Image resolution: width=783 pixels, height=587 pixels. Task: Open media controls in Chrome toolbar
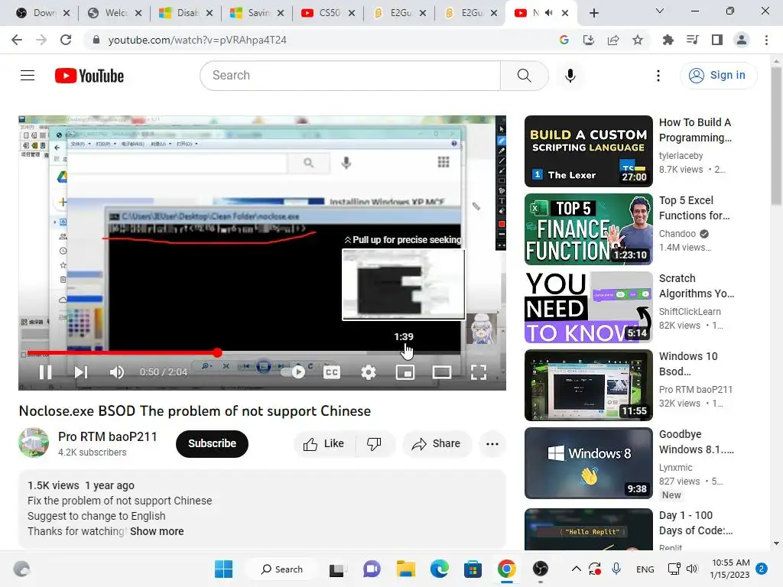tap(692, 40)
